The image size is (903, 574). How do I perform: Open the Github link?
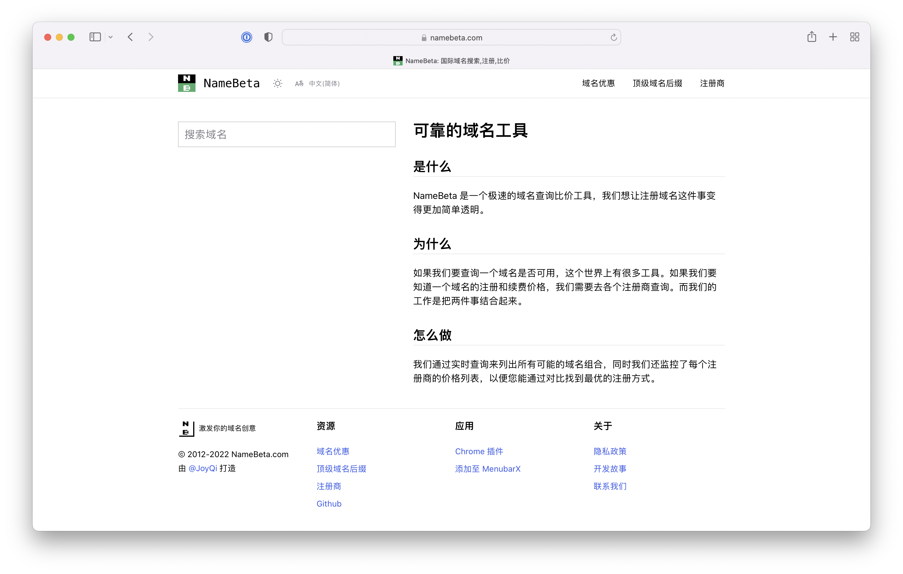(329, 504)
